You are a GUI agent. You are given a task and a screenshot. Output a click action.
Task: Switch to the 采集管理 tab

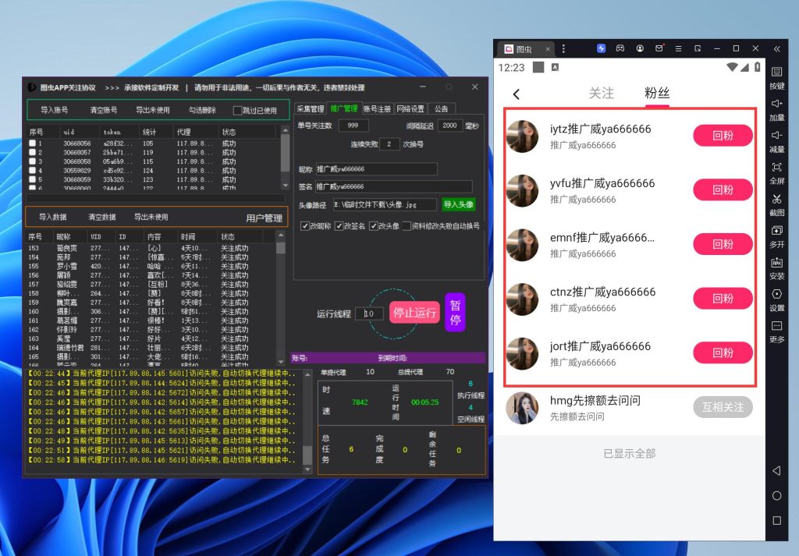coord(310,109)
